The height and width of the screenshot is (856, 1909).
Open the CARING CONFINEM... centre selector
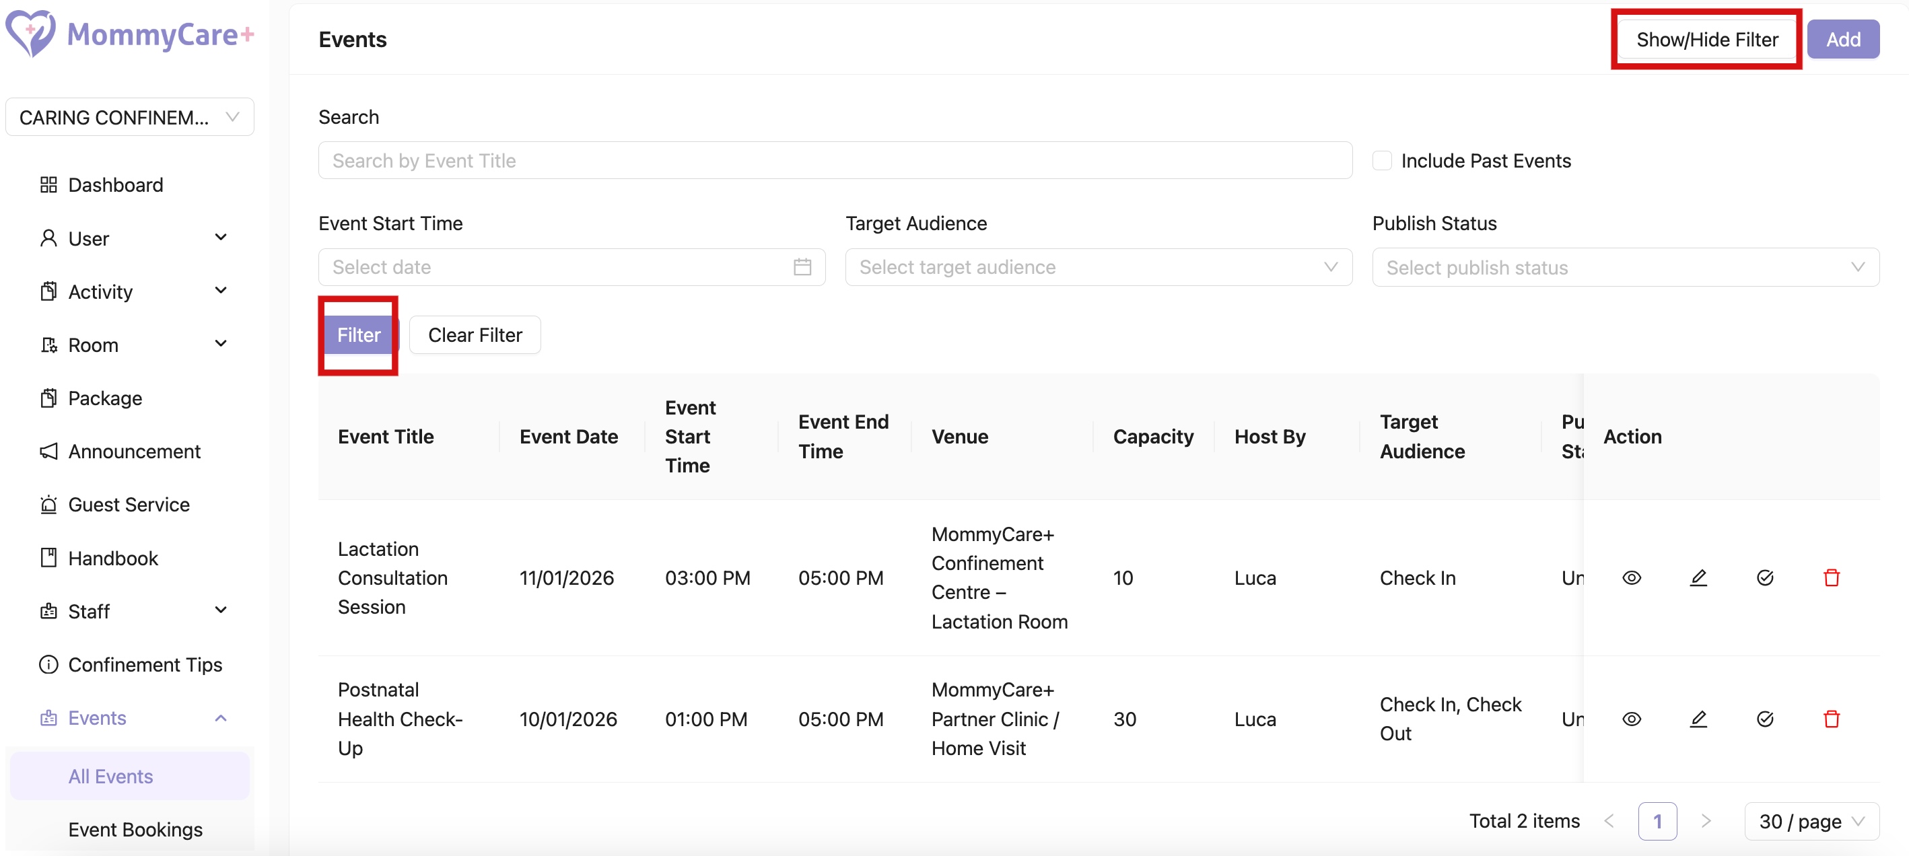pos(130,117)
